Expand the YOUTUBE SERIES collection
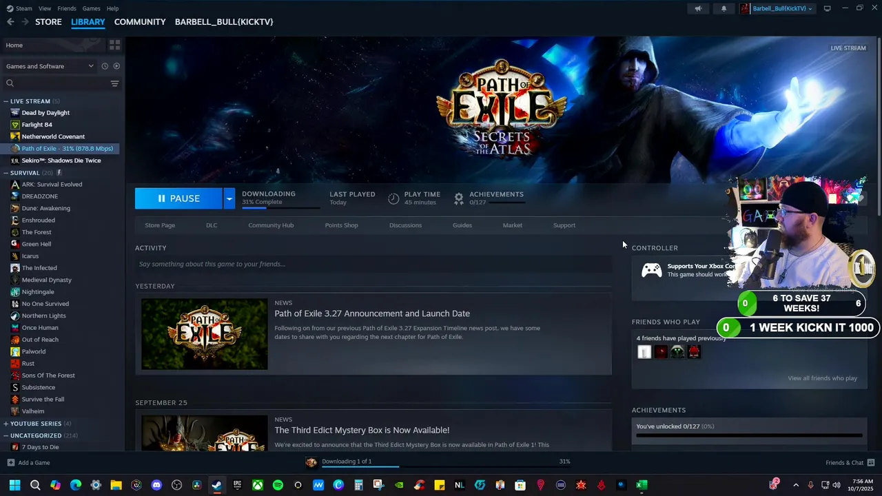Viewport: 882px width, 496px height. 6,424
